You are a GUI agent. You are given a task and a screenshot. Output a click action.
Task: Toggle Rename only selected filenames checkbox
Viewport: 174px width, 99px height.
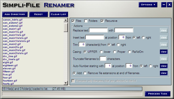[73, 81]
